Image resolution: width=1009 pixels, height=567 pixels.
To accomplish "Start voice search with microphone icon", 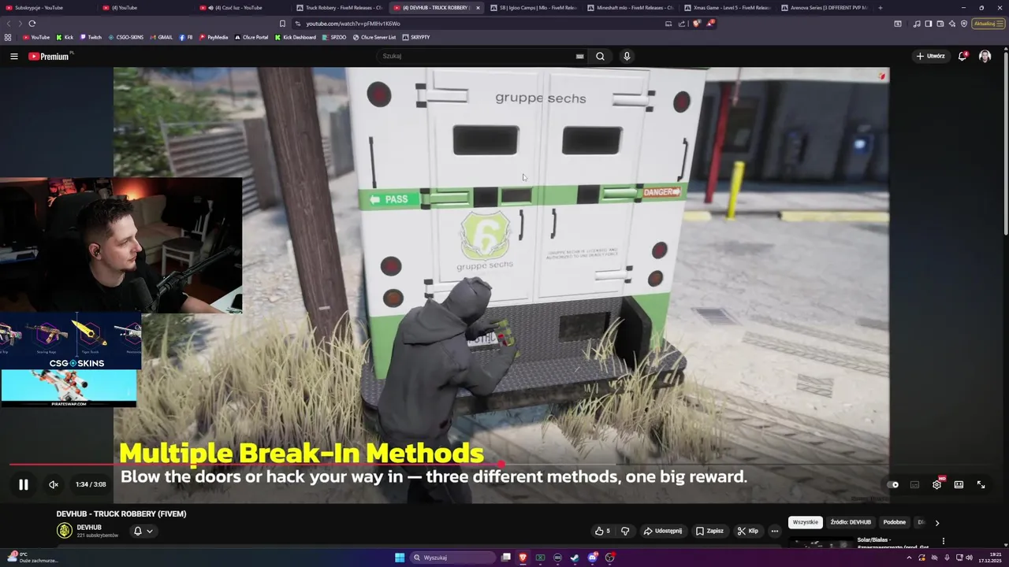I will [x=627, y=56].
